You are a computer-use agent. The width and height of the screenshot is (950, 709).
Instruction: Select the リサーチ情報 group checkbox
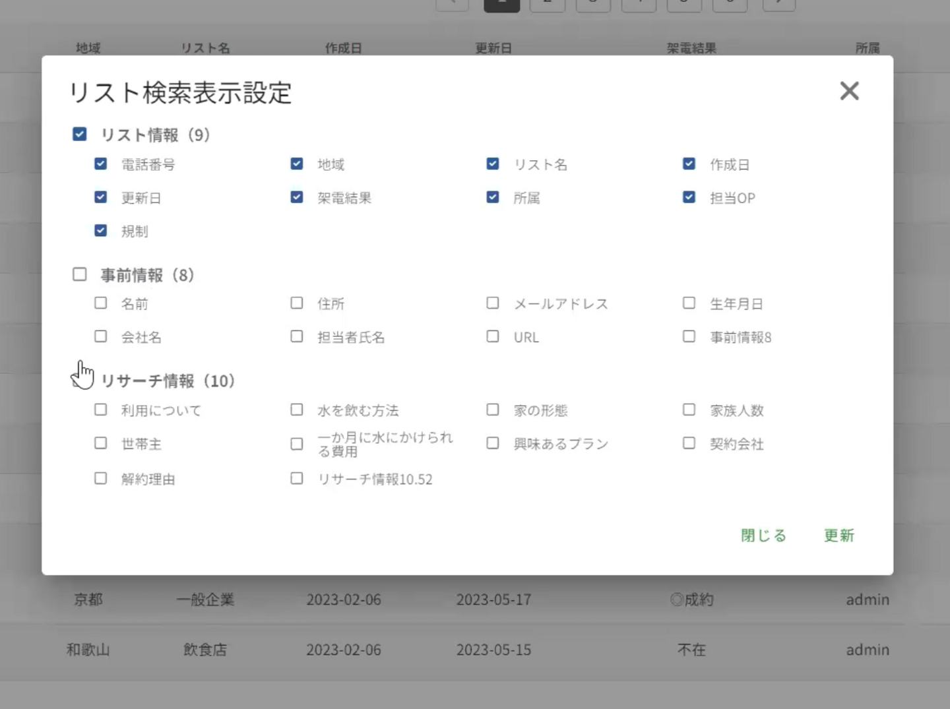(80, 381)
